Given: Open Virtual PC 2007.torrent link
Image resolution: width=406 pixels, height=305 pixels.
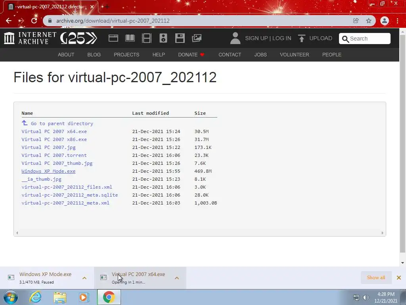Looking at the screenshot, I should coord(54,155).
